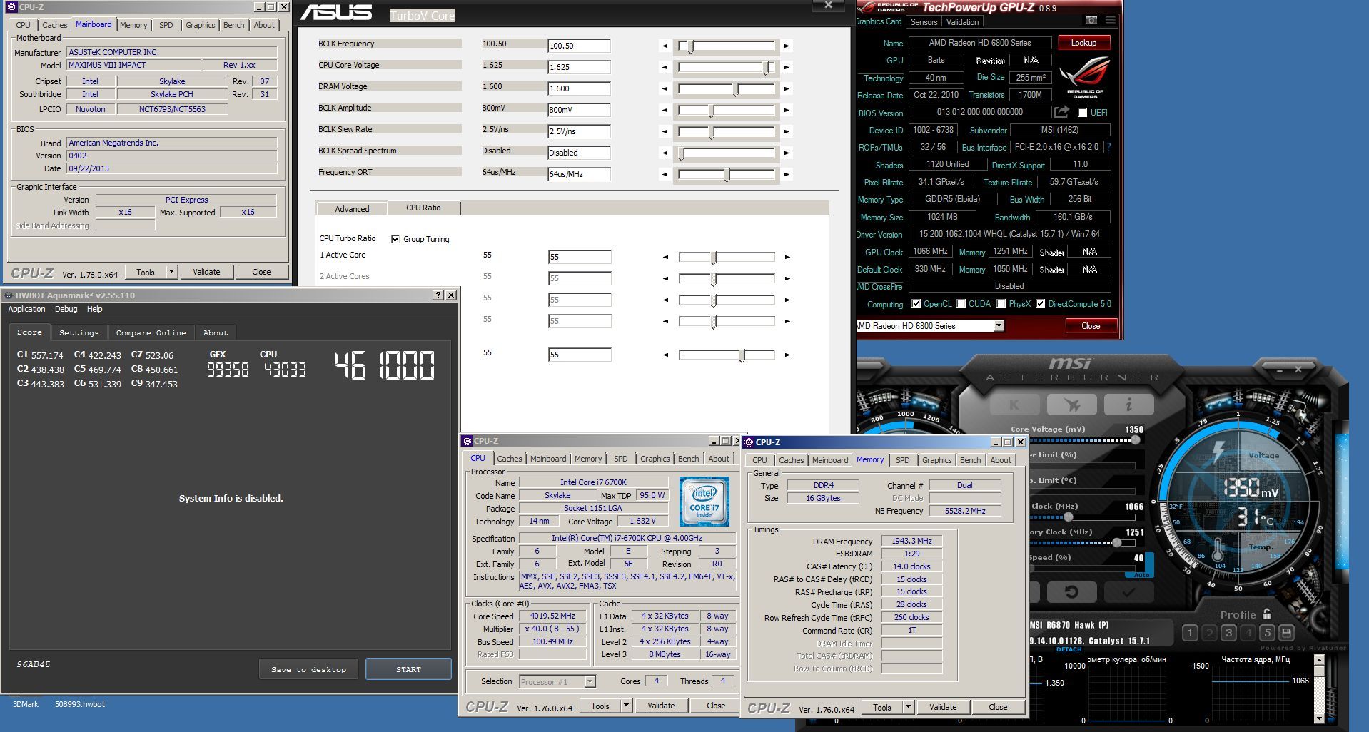Click the CPU Core Voltage slider in TurboV
The width and height of the screenshot is (1369, 732).
coord(726,67)
